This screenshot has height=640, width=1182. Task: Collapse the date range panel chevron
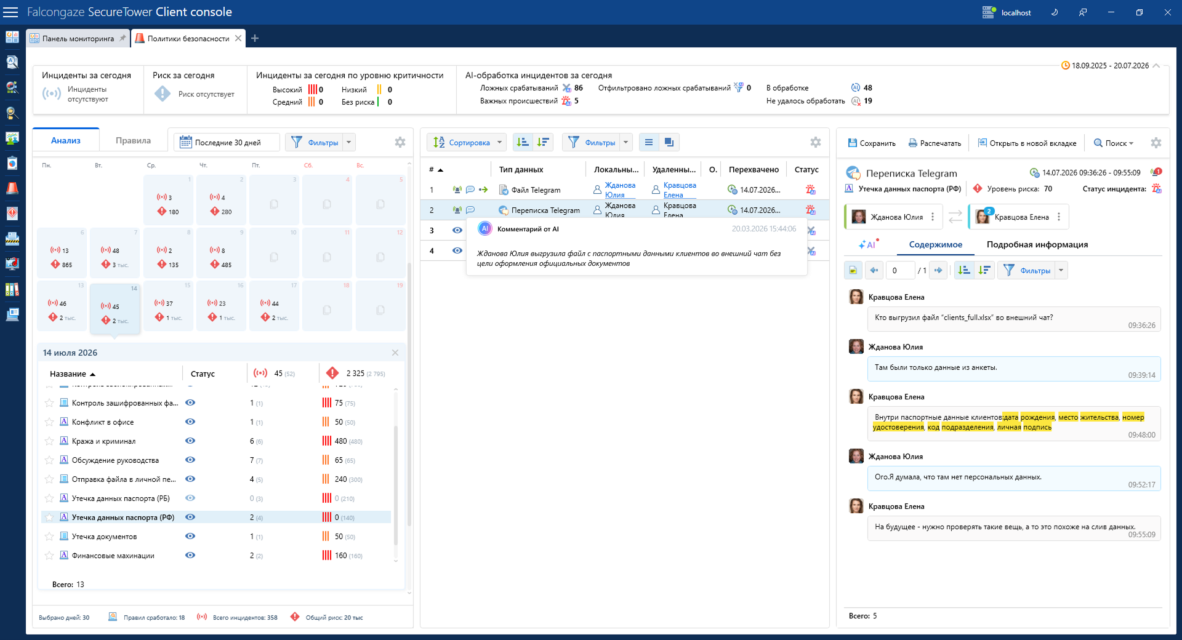click(x=1156, y=65)
